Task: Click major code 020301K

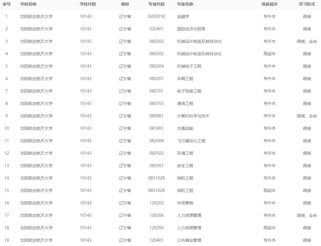Action: 156,16
